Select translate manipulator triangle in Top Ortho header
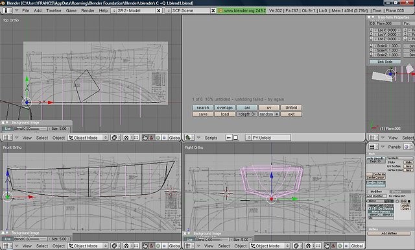This screenshot has width=415, height=250. pyautogui.click(x=151, y=138)
